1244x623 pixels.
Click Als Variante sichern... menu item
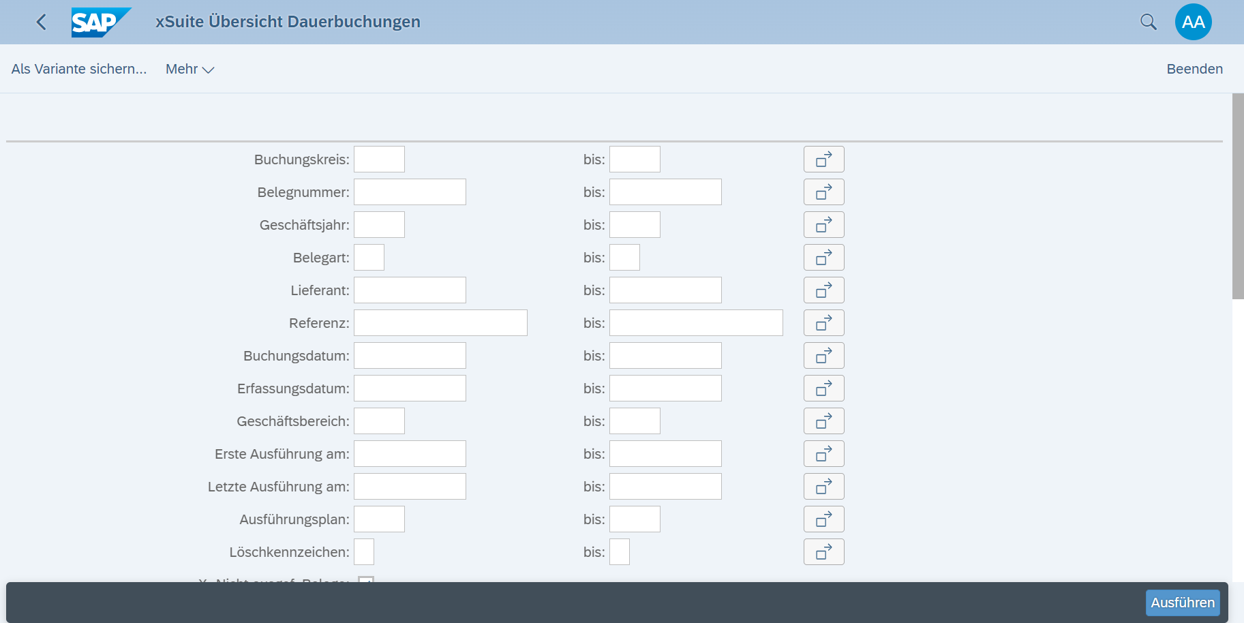[x=79, y=70]
